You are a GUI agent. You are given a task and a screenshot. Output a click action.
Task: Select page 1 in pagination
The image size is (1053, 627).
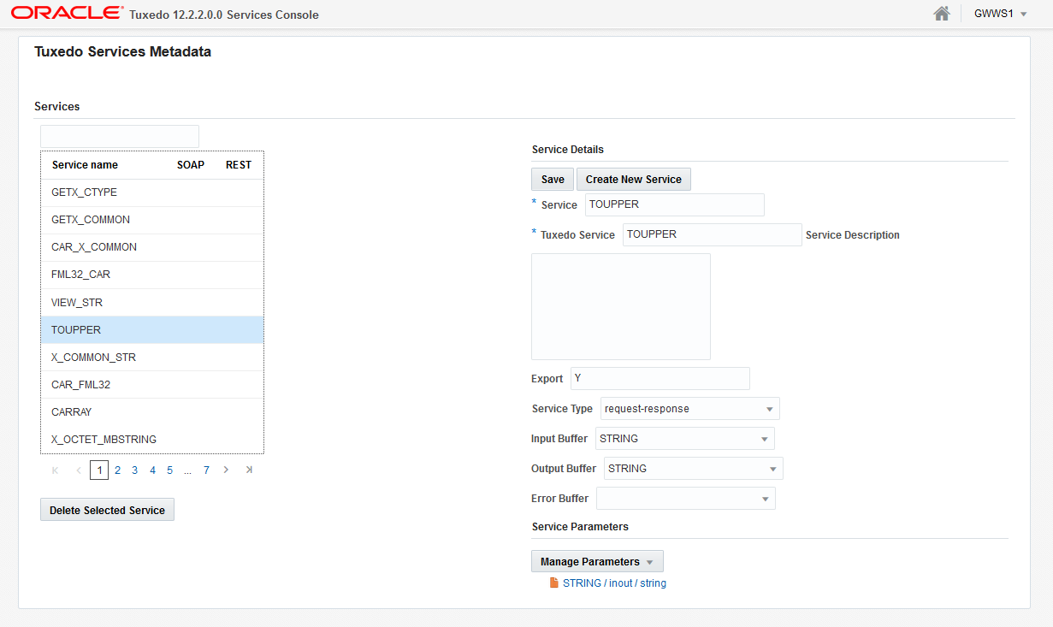[99, 470]
